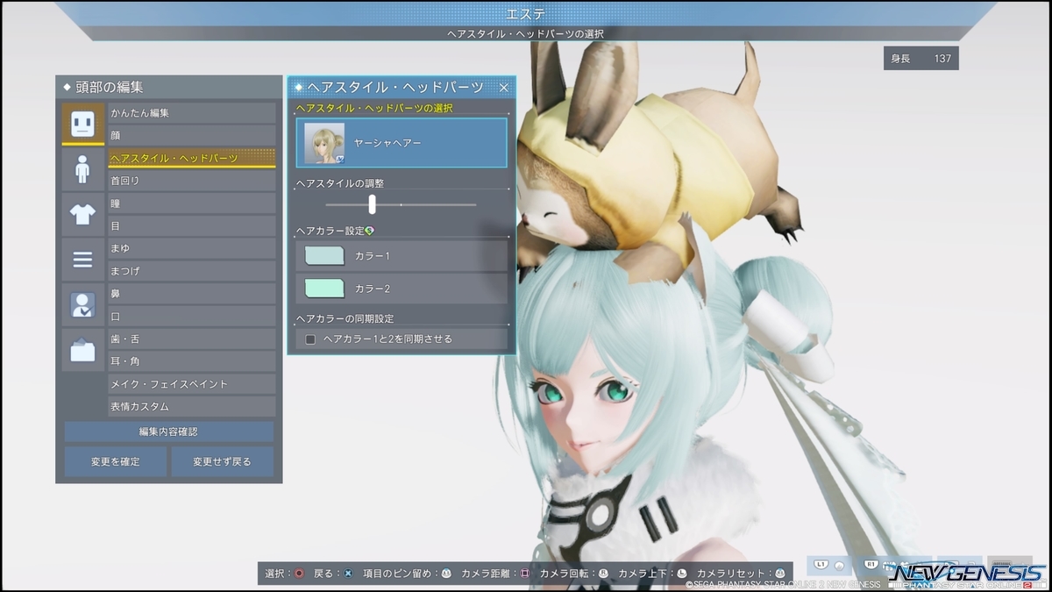Open the 歯・舌 menu entry
This screenshot has height=592, width=1052.
(191, 339)
